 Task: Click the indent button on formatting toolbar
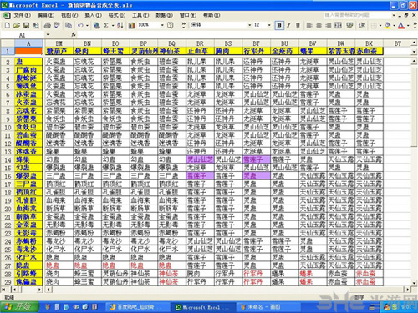point(362,25)
